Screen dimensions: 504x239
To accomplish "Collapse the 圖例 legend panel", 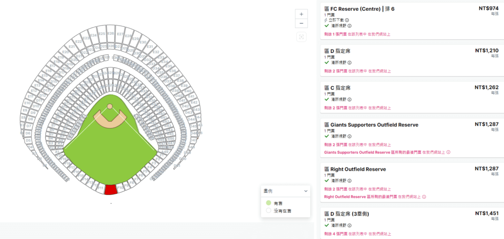I will click(x=305, y=191).
